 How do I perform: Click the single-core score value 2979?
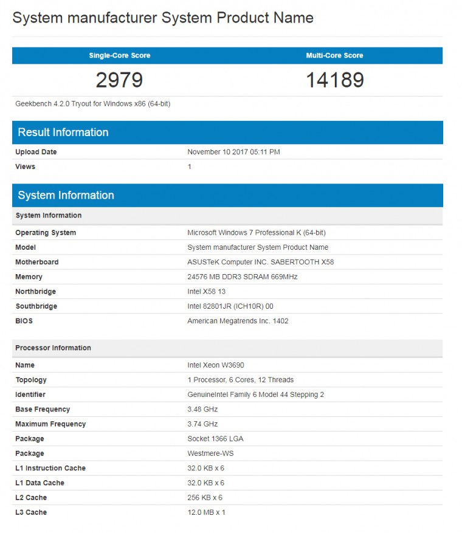(x=119, y=80)
